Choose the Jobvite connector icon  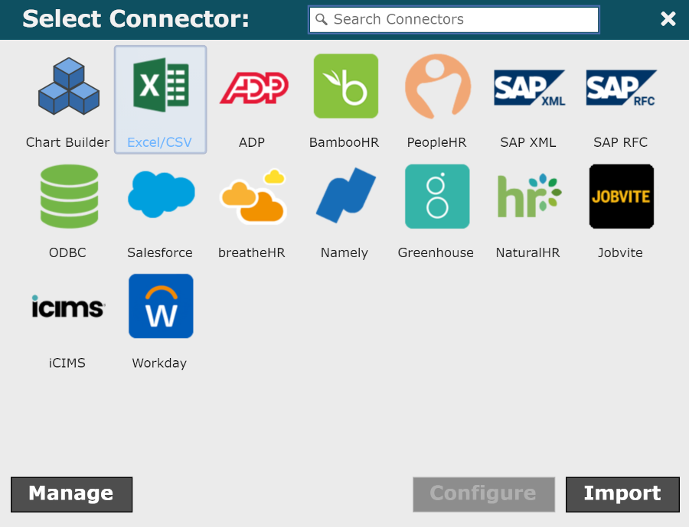point(621,197)
